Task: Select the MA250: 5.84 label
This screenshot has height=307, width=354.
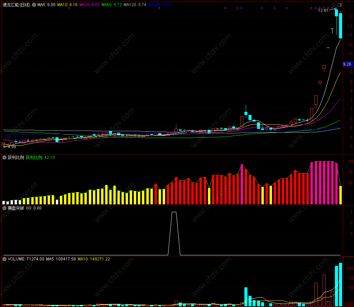Action: pyautogui.click(x=159, y=5)
